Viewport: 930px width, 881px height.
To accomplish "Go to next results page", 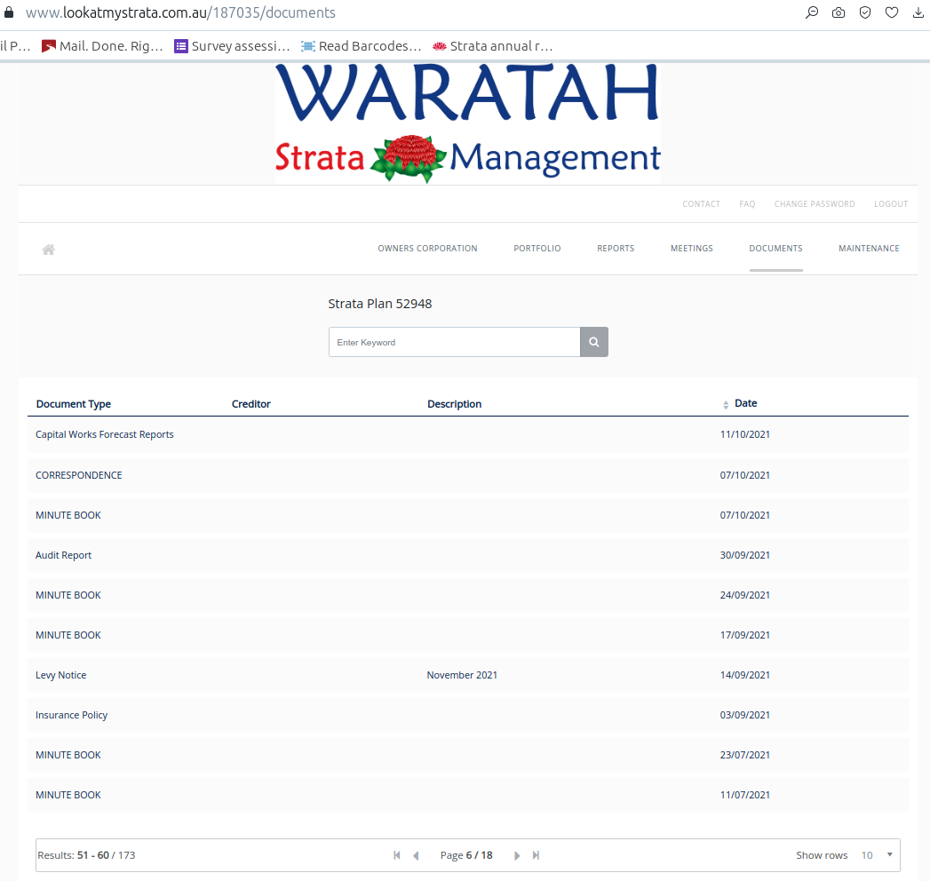I will click(x=517, y=855).
